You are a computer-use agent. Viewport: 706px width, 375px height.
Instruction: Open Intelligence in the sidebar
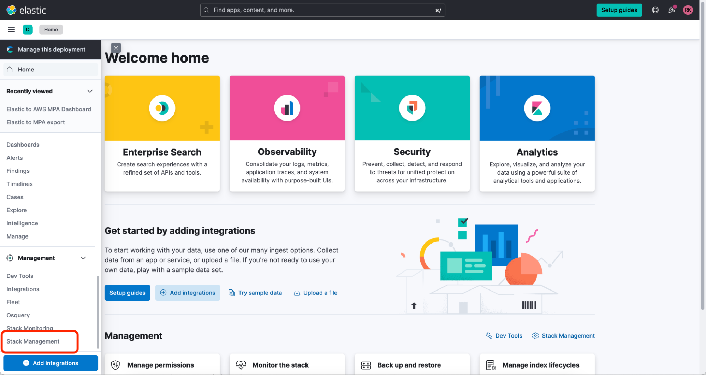22,223
